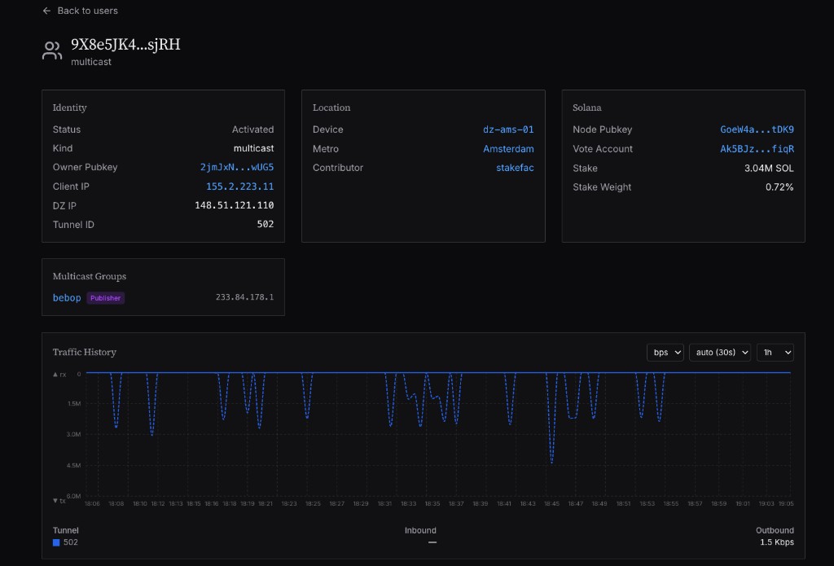Open Owner Pubkey 2jmJxN...wUG5 link
This screenshot has height=566, width=834.
pos(236,167)
